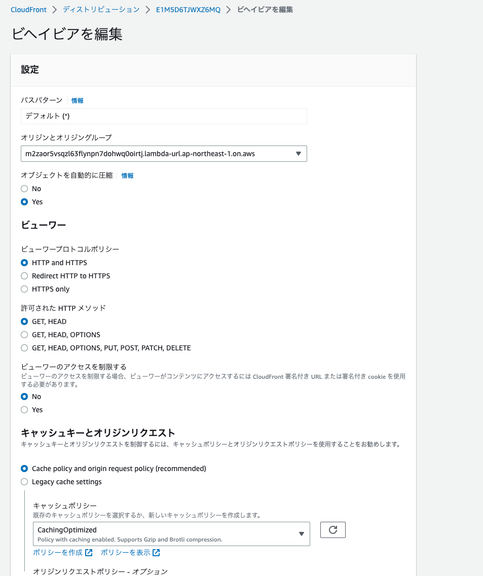
Task: Open ディストリビューション breadcrumb link
Action: tap(101, 10)
